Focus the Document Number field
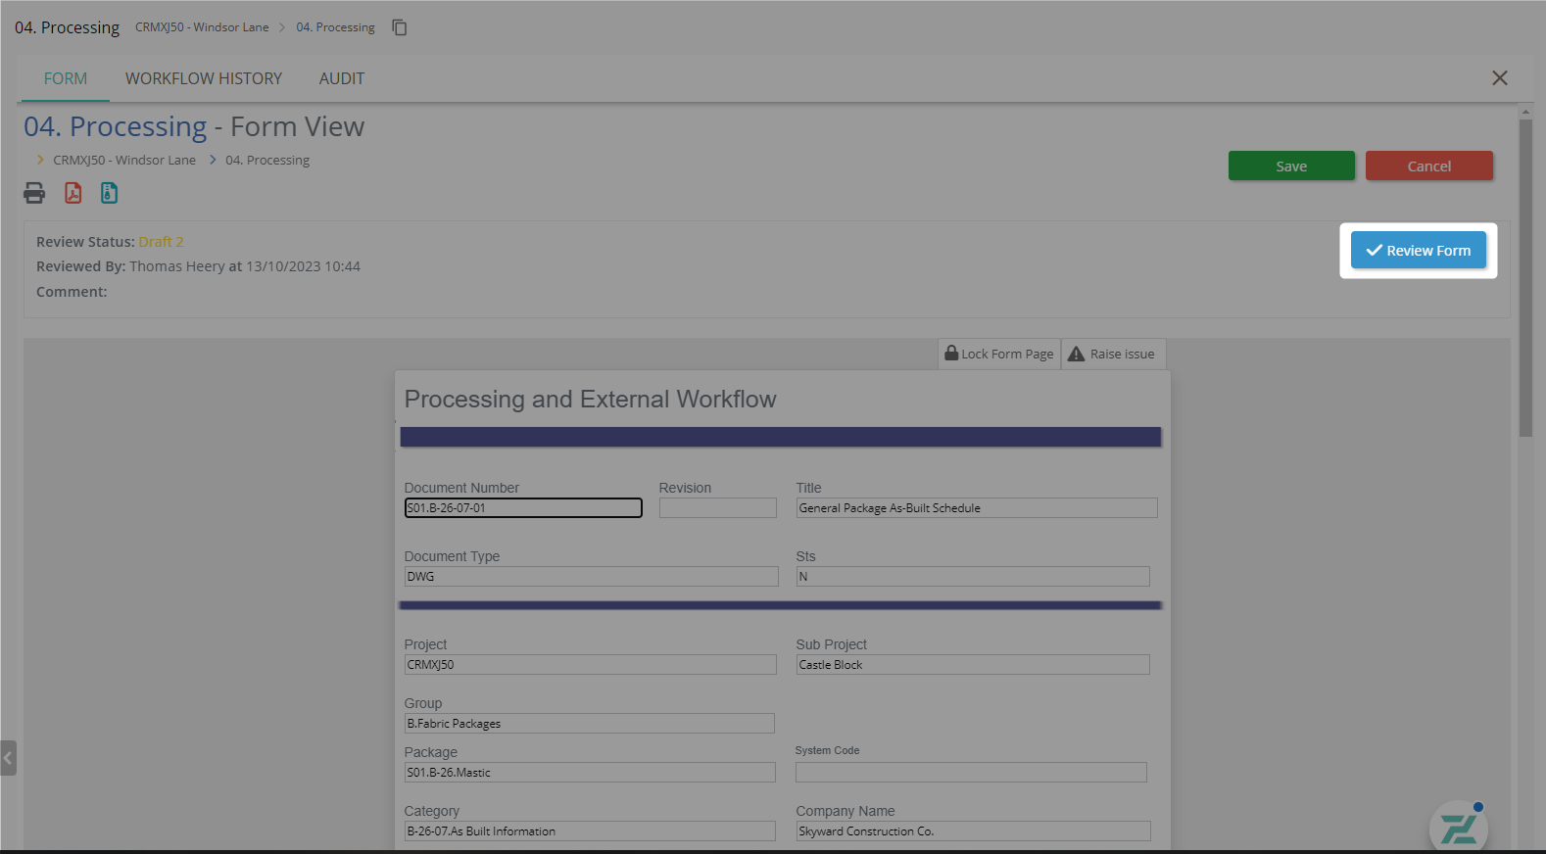Image resolution: width=1546 pixels, height=854 pixels. tap(523, 508)
